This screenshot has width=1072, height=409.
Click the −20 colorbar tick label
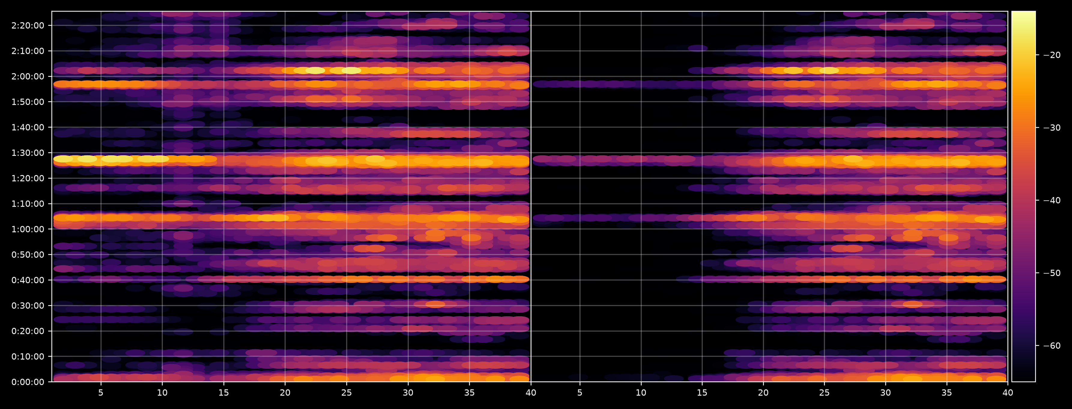click(x=1052, y=55)
